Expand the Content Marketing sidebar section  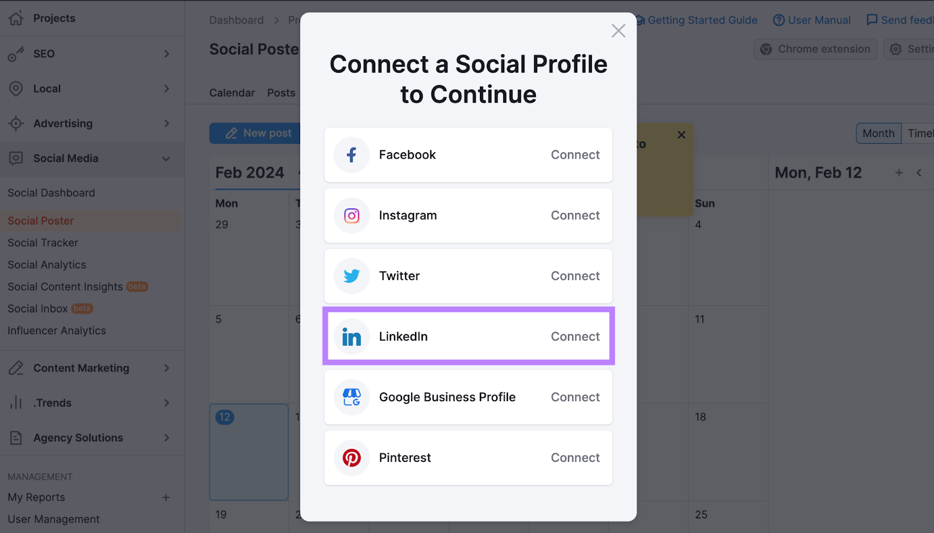(167, 368)
